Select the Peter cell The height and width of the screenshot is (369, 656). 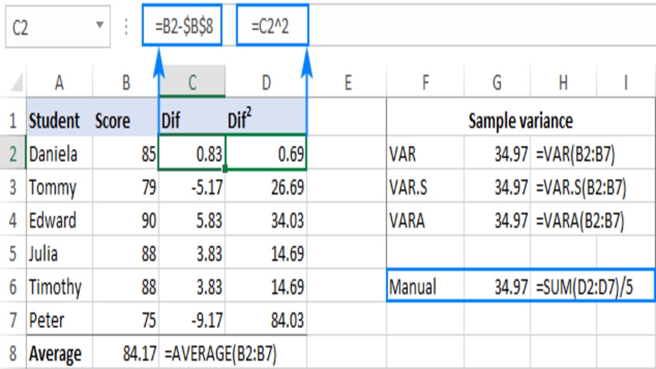59,320
